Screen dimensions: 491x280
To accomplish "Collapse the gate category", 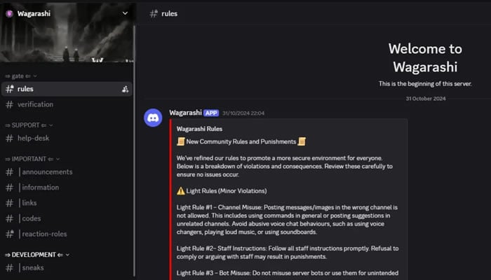I will [21, 76].
